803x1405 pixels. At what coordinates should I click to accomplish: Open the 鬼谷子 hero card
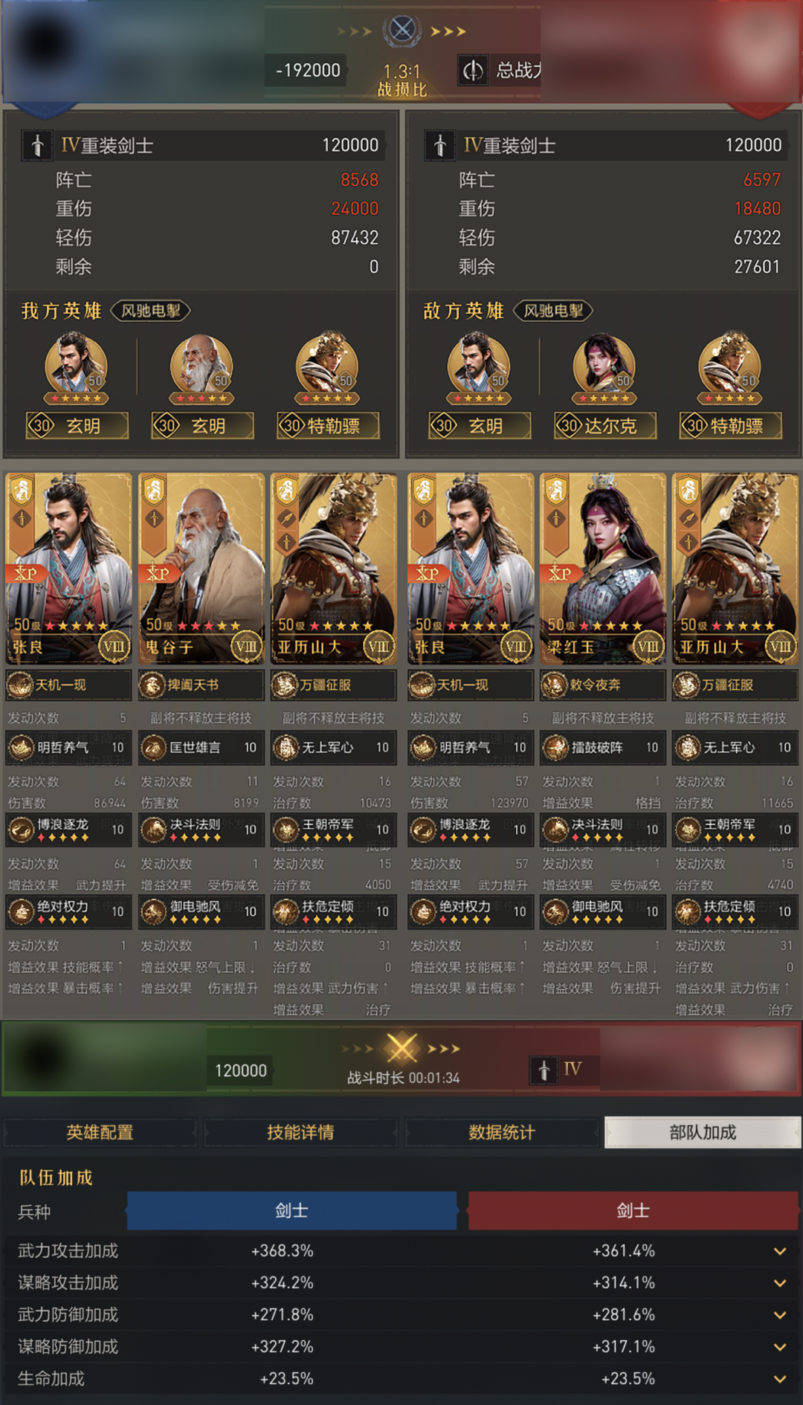pos(201,568)
